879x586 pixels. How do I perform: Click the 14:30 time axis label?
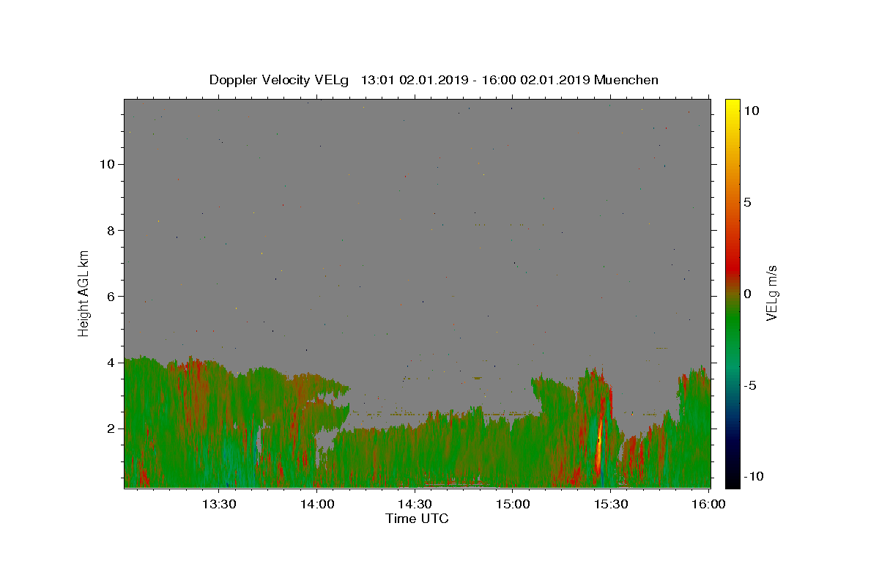pyautogui.click(x=415, y=504)
